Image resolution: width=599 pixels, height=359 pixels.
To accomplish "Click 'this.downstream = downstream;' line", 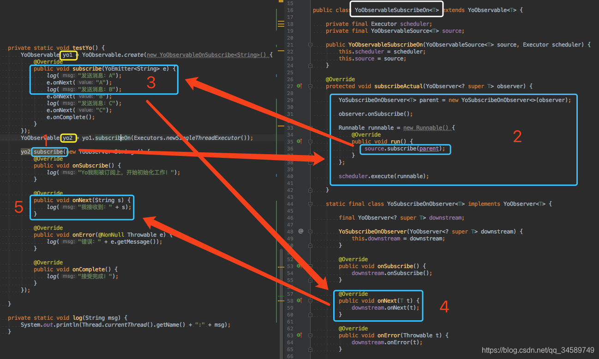I will (x=398, y=239).
